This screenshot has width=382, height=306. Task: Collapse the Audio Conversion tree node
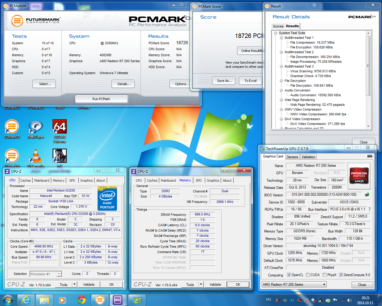tap(281, 90)
